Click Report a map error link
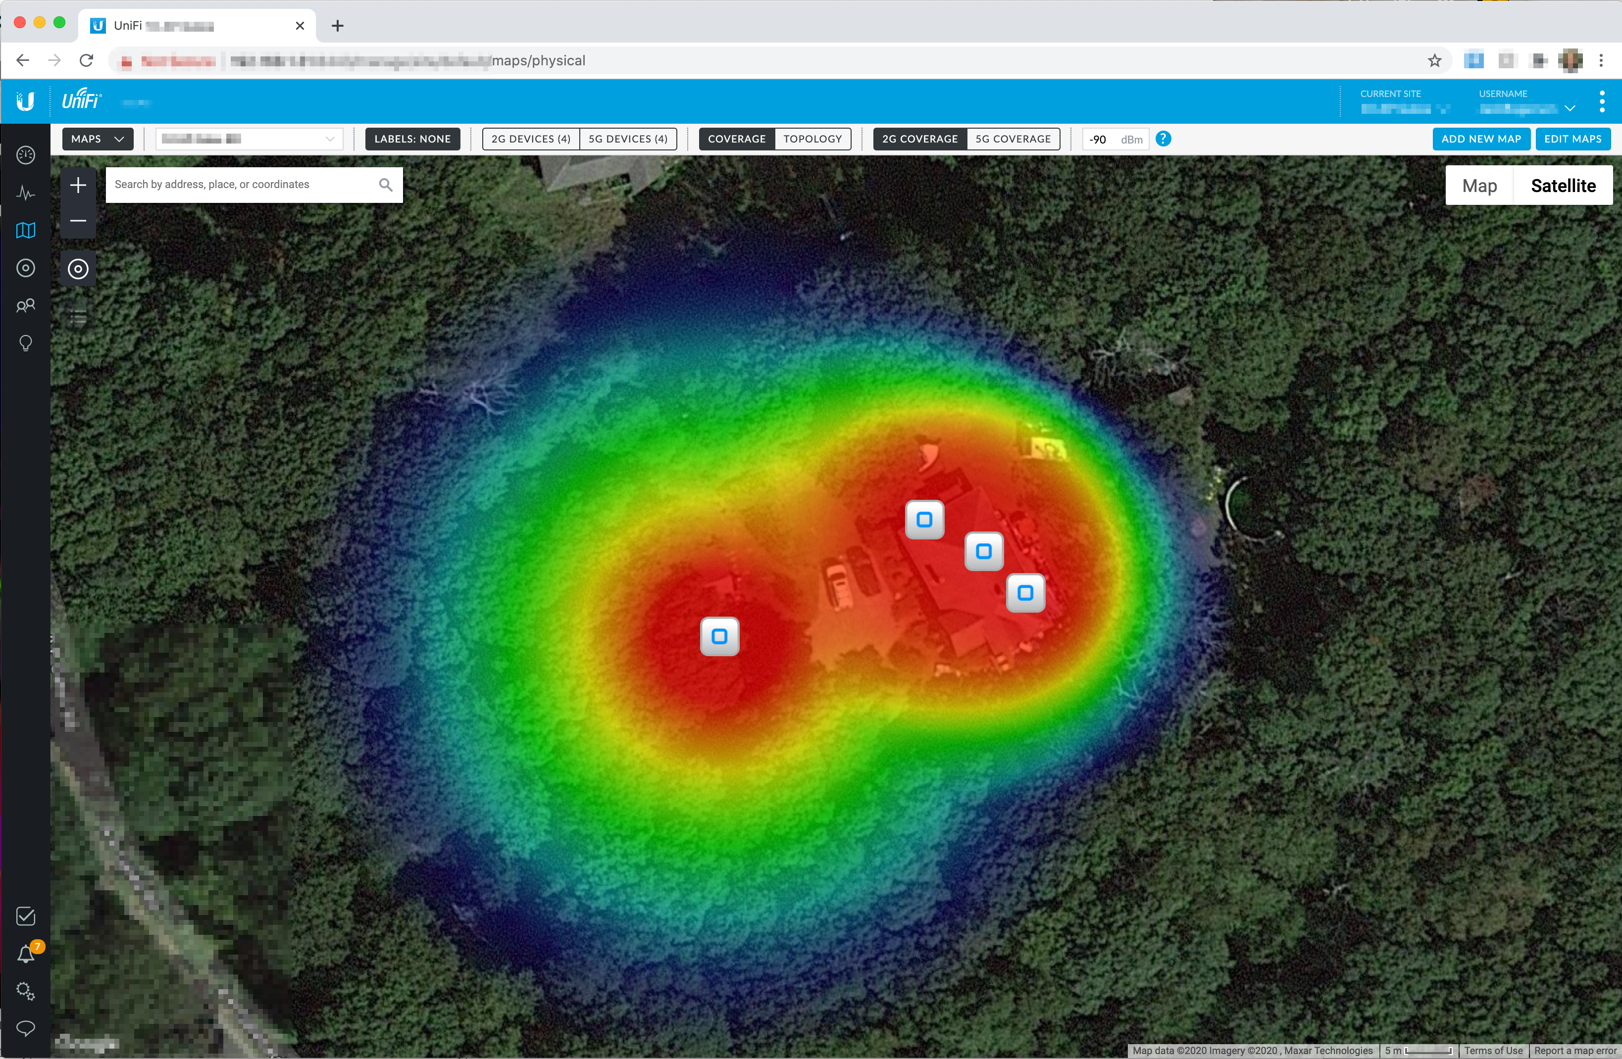The height and width of the screenshot is (1059, 1622). 1575,1051
